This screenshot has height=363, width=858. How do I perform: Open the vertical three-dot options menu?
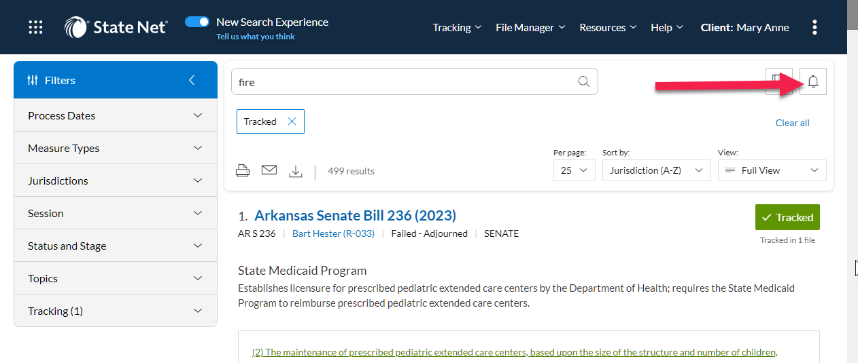(814, 27)
